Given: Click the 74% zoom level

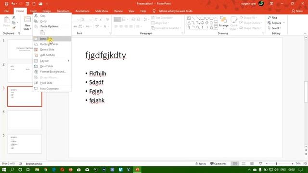Looking at the screenshot, I should click(x=298, y=163).
